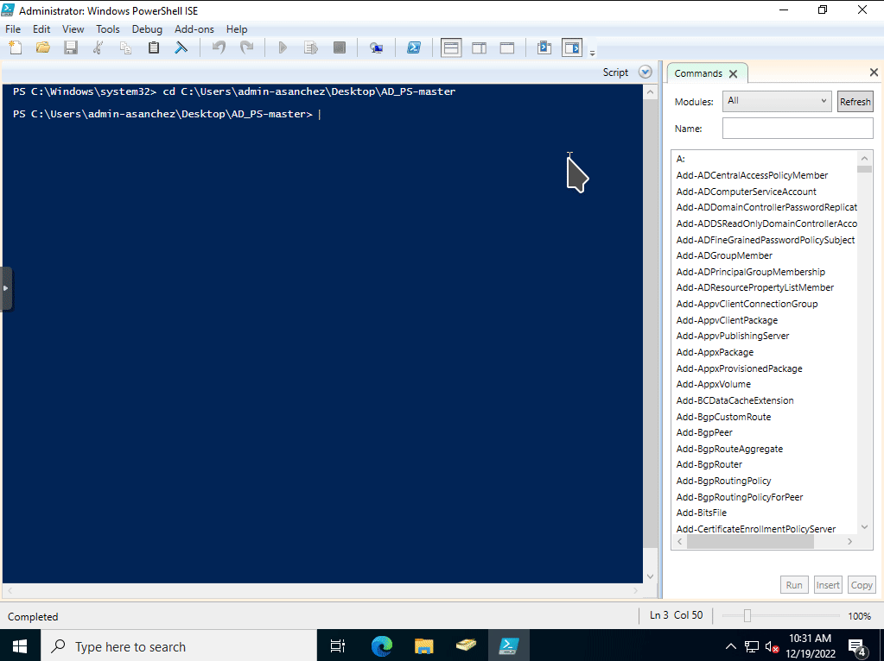Toggle the Show Script Pane Top layout
Screen dimensions: 884x661
point(450,47)
